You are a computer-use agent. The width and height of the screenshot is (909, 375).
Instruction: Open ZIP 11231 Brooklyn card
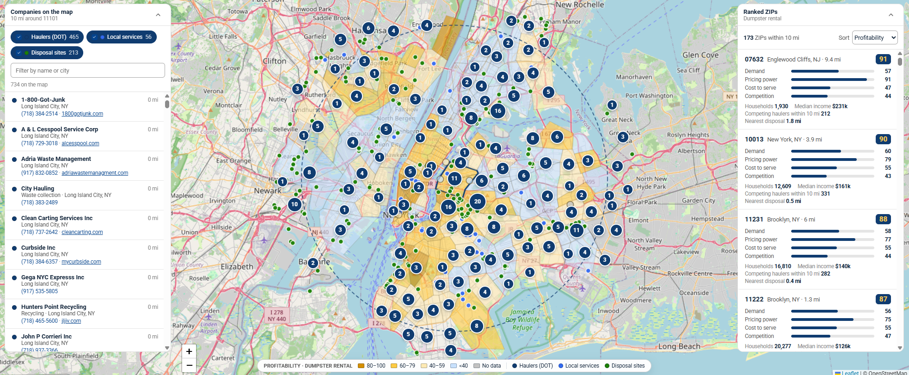(818, 249)
